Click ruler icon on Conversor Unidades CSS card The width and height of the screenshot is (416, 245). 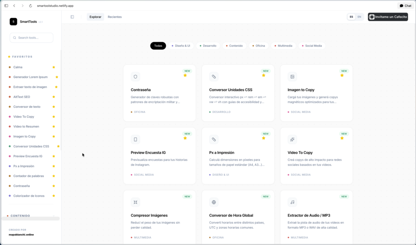[x=214, y=77]
